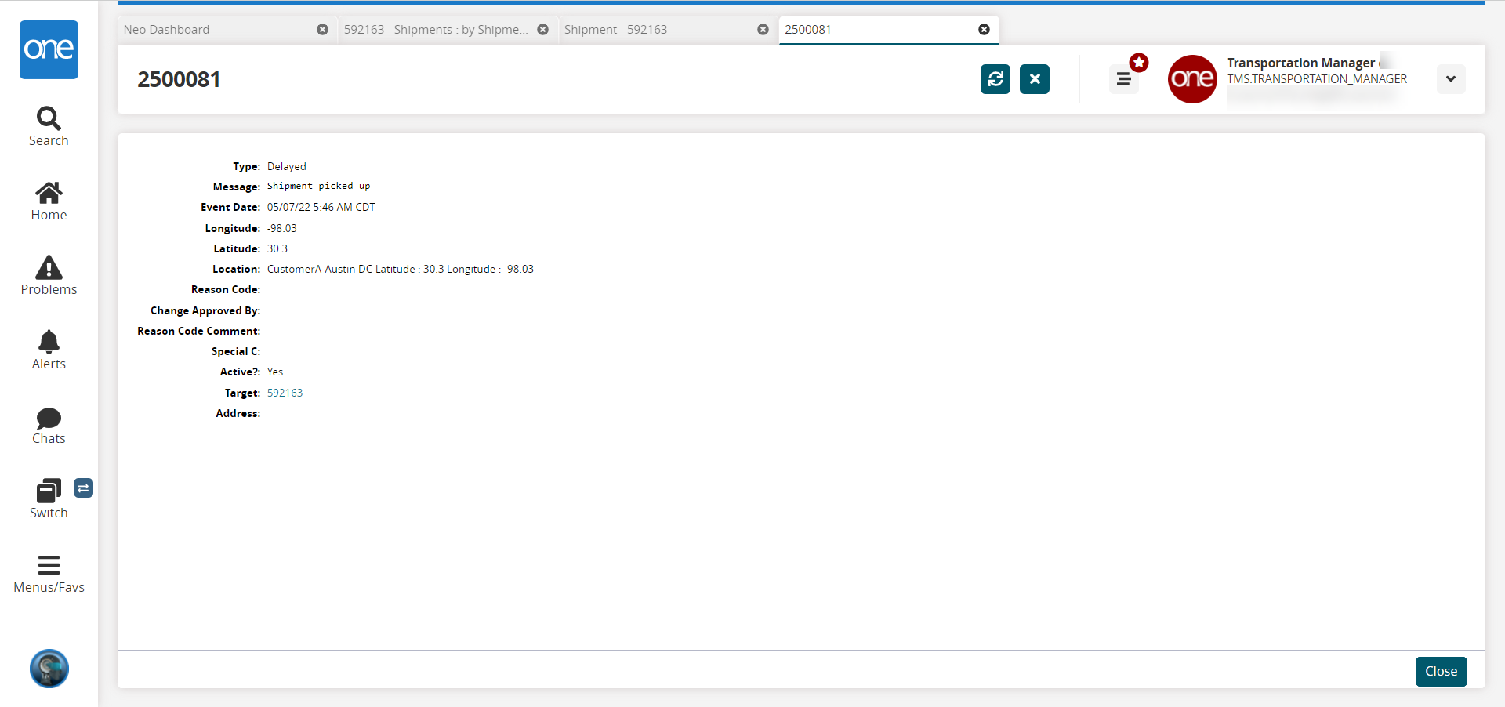The width and height of the screenshot is (1505, 707).
Task: Click the swap arrows badge beside Switch
Action: pyautogui.click(x=83, y=488)
